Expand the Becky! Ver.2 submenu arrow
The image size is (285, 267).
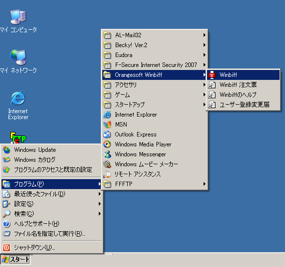click(205, 45)
